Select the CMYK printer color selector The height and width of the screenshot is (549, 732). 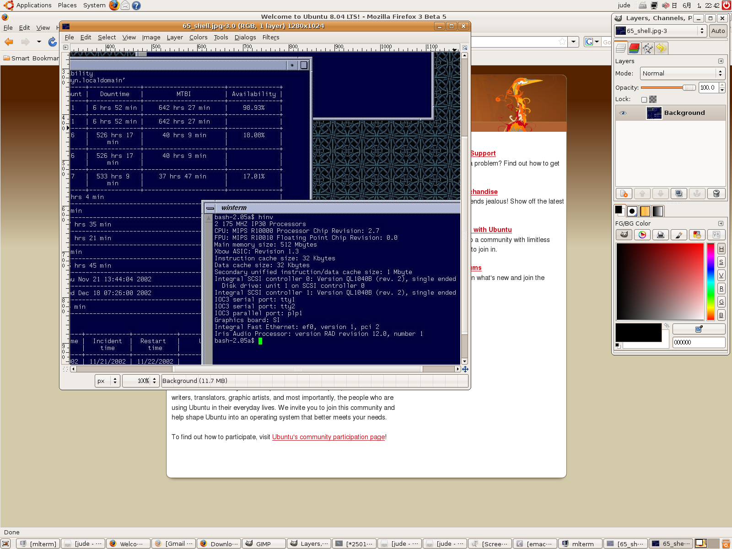pyautogui.click(x=661, y=235)
